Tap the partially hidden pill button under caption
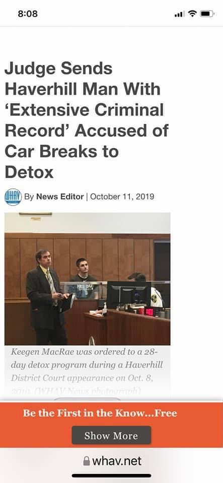 [87, 399]
